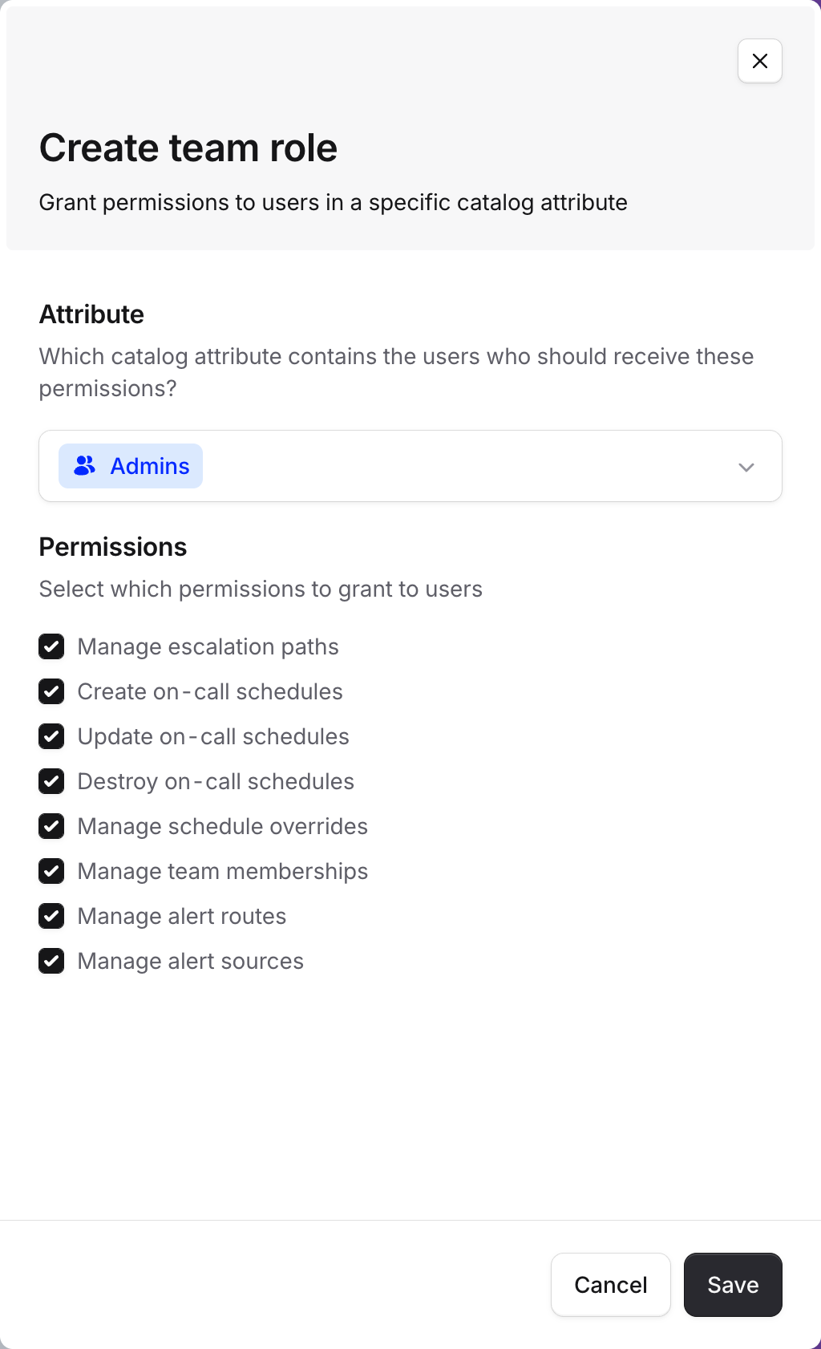Click the Manage escalation paths label
The image size is (821, 1349).
click(x=208, y=646)
